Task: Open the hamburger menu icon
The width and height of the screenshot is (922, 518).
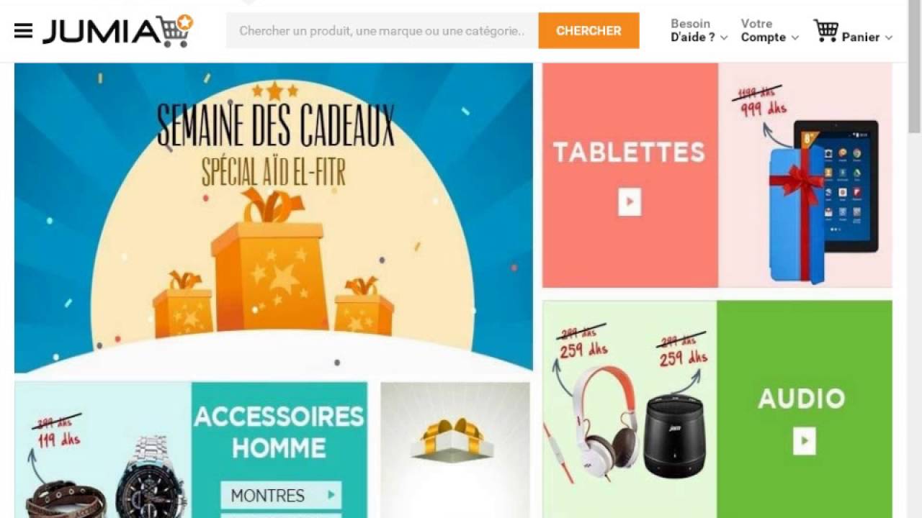Action: 23,31
